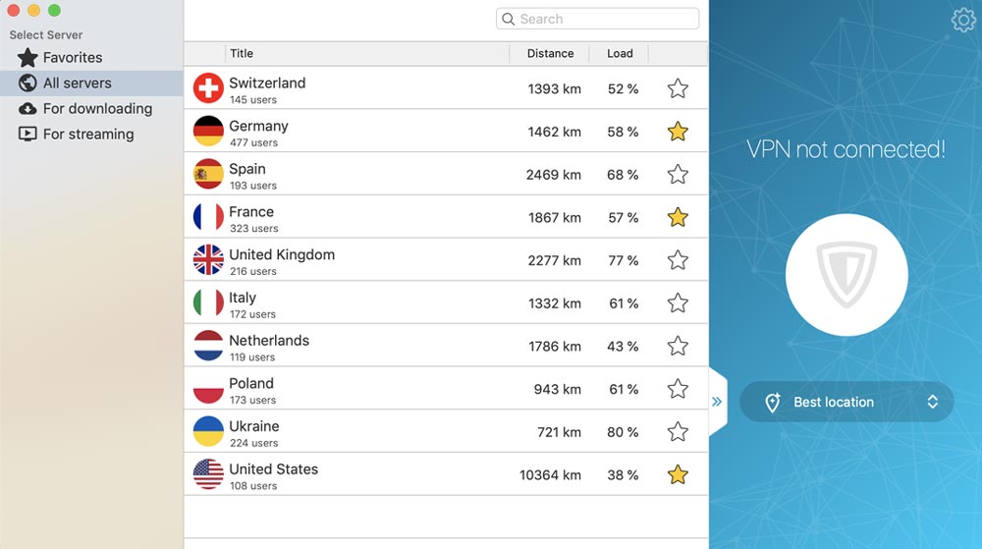Open the Best location dropdown
This screenshot has width=982, height=549.
pyautogui.click(x=846, y=402)
